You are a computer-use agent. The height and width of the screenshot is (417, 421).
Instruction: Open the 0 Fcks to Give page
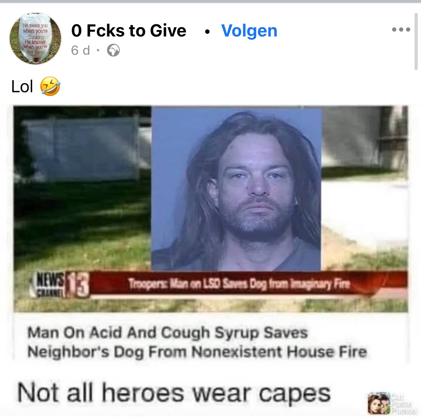(x=129, y=30)
